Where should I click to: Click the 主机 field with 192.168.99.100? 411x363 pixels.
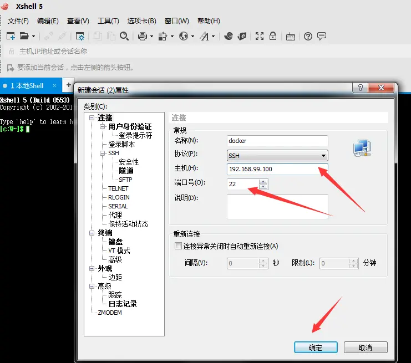click(277, 169)
